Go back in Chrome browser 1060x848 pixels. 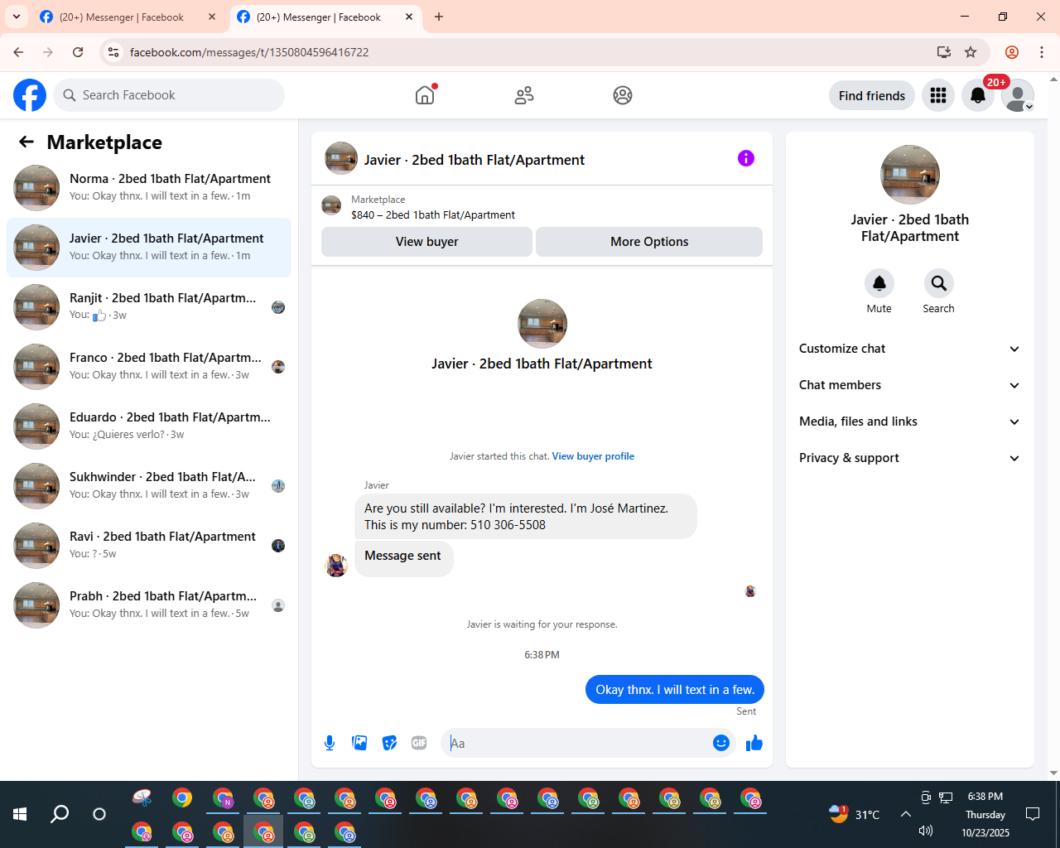click(18, 52)
